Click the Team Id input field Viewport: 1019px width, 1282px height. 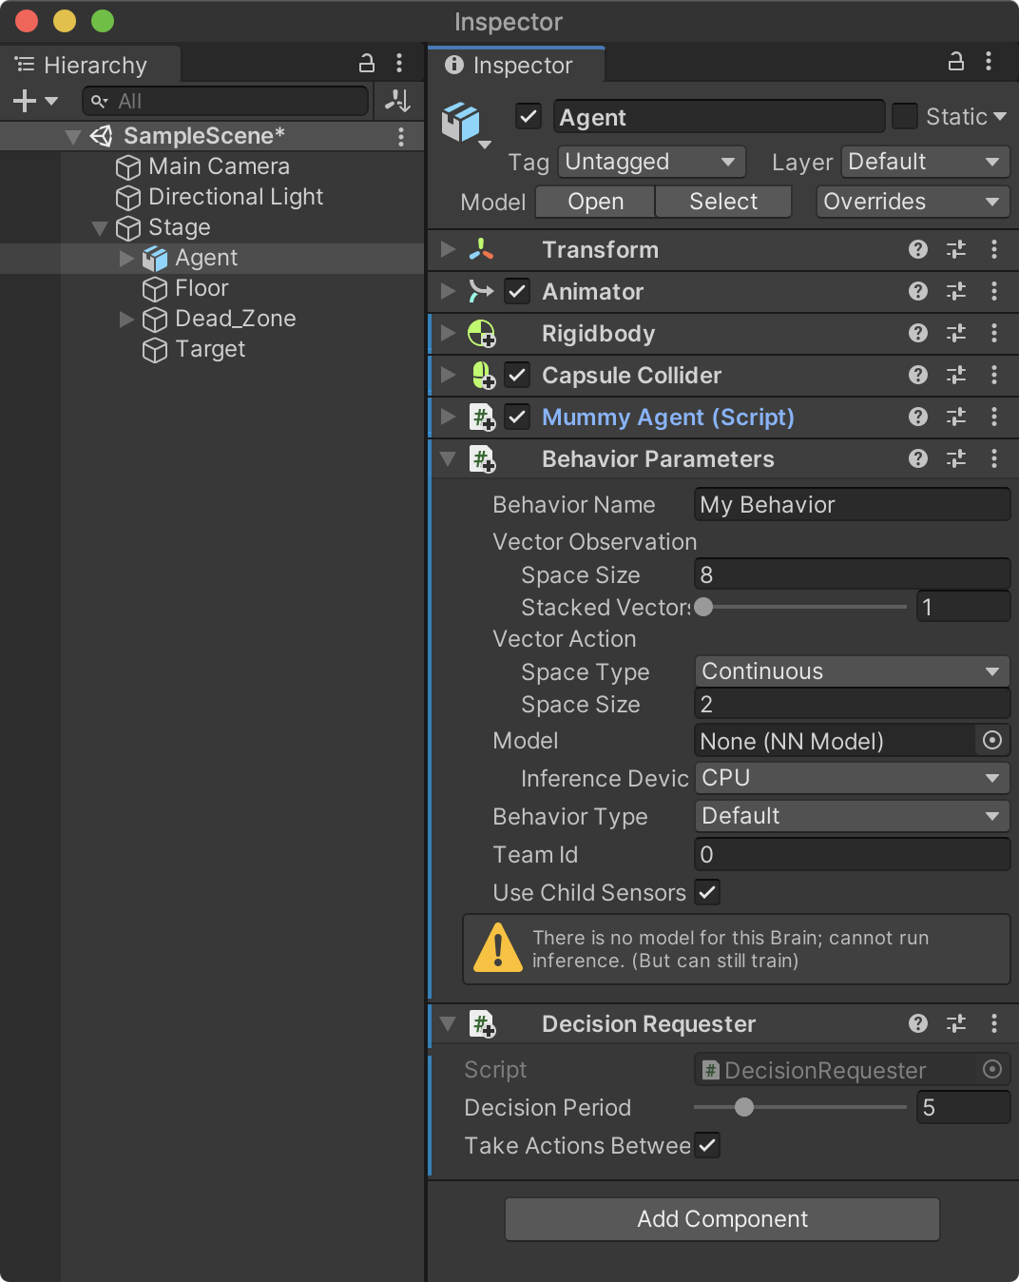pos(853,854)
